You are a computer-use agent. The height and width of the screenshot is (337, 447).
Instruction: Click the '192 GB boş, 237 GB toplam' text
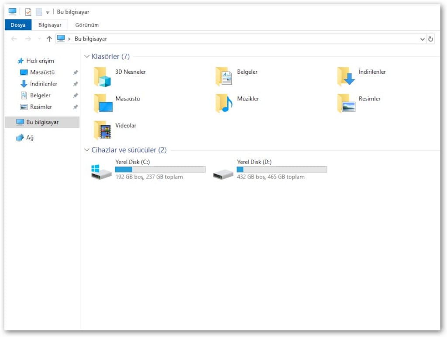149,177
